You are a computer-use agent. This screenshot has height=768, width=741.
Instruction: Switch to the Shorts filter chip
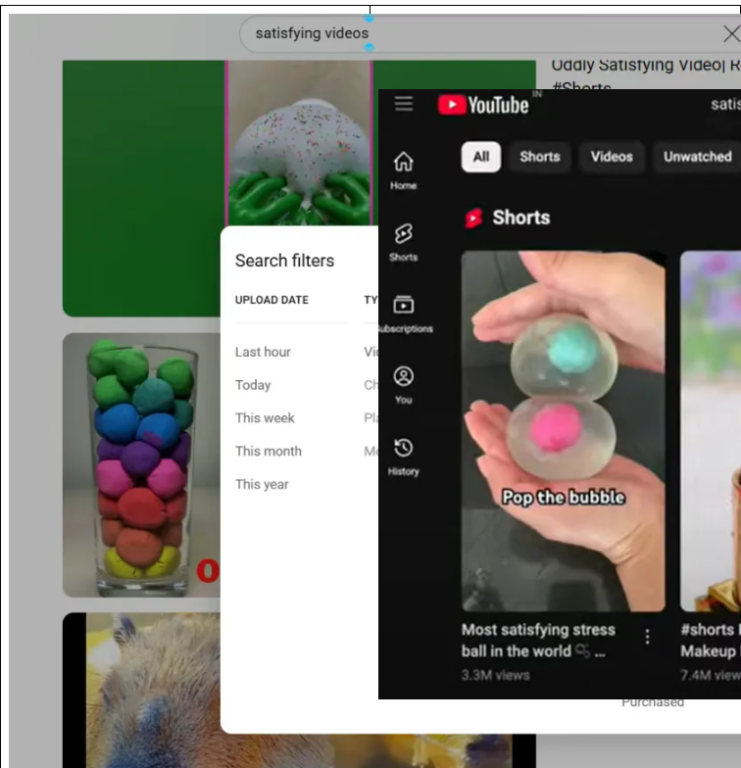click(539, 157)
